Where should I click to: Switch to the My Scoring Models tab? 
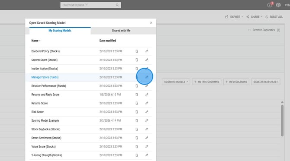coord(60,31)
